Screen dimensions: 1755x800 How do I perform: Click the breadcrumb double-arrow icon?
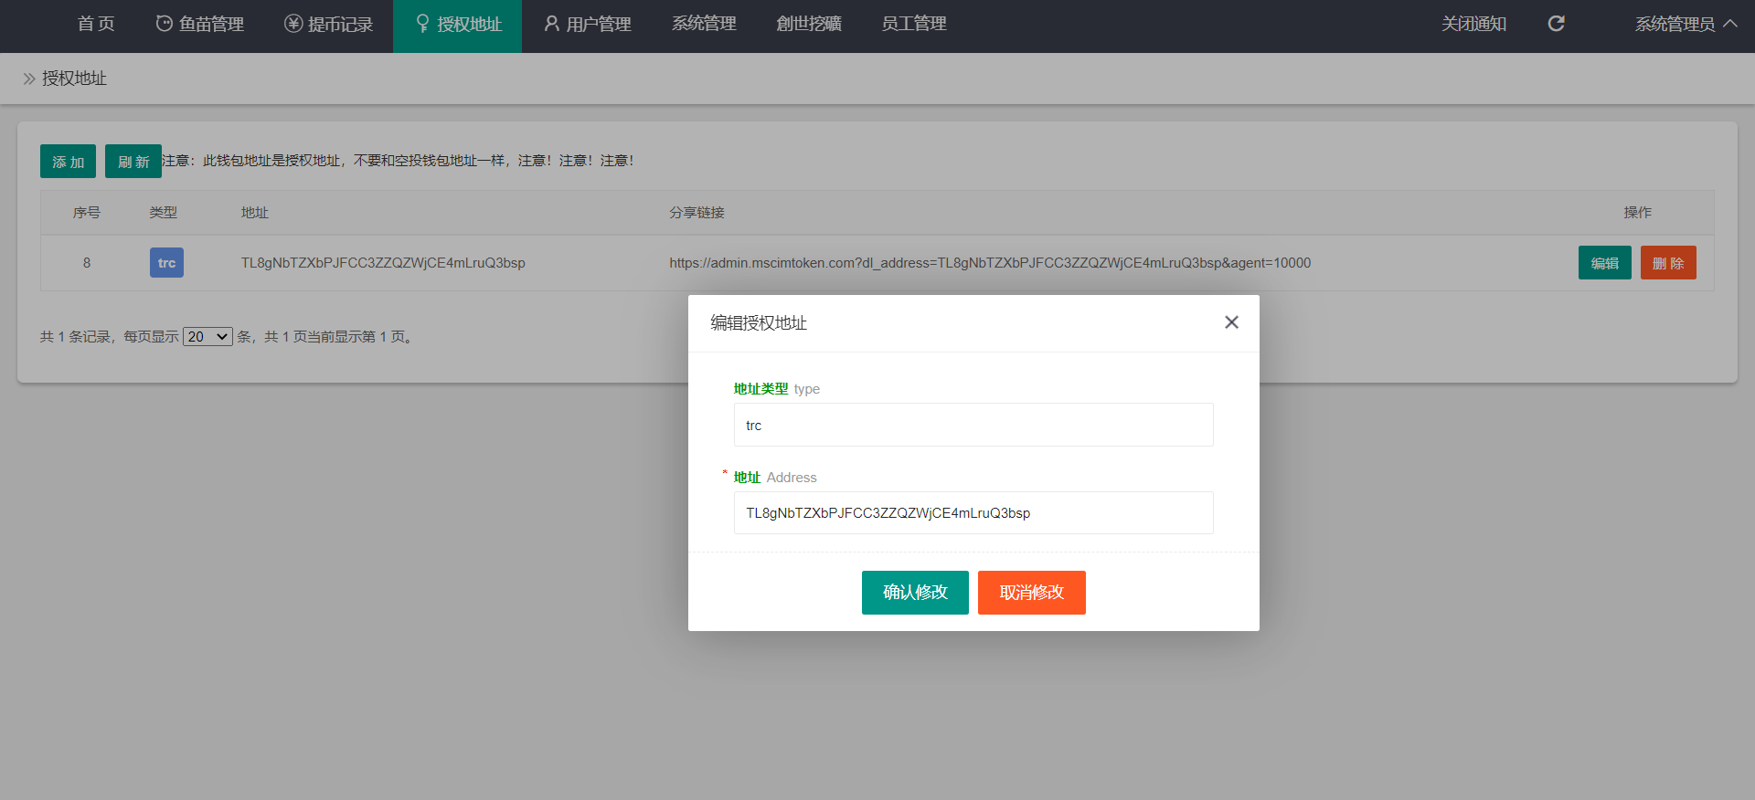[x=29, y=79]
